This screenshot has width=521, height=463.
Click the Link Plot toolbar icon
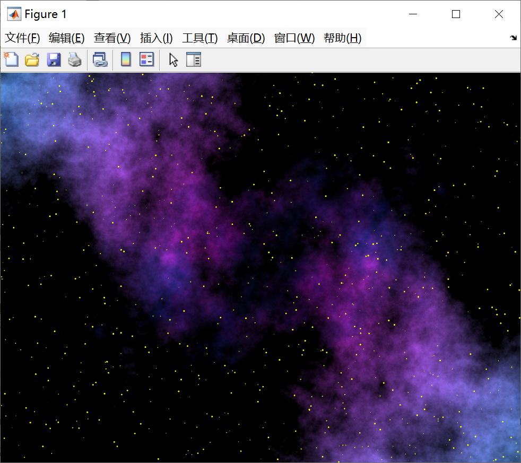click(100, 60)
